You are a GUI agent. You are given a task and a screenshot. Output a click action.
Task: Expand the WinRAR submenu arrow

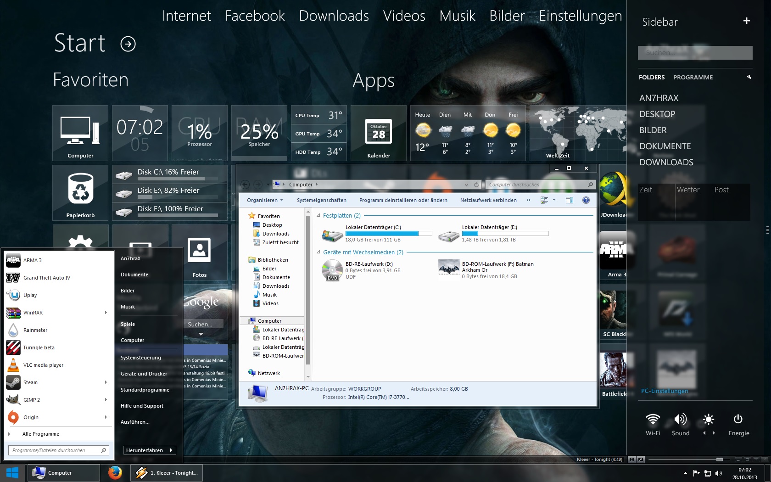[106, 313]
